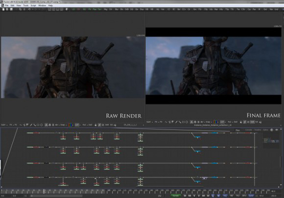
Task: Open the RoI dropdown in right viewer toolbar
Action: point(230,122)
